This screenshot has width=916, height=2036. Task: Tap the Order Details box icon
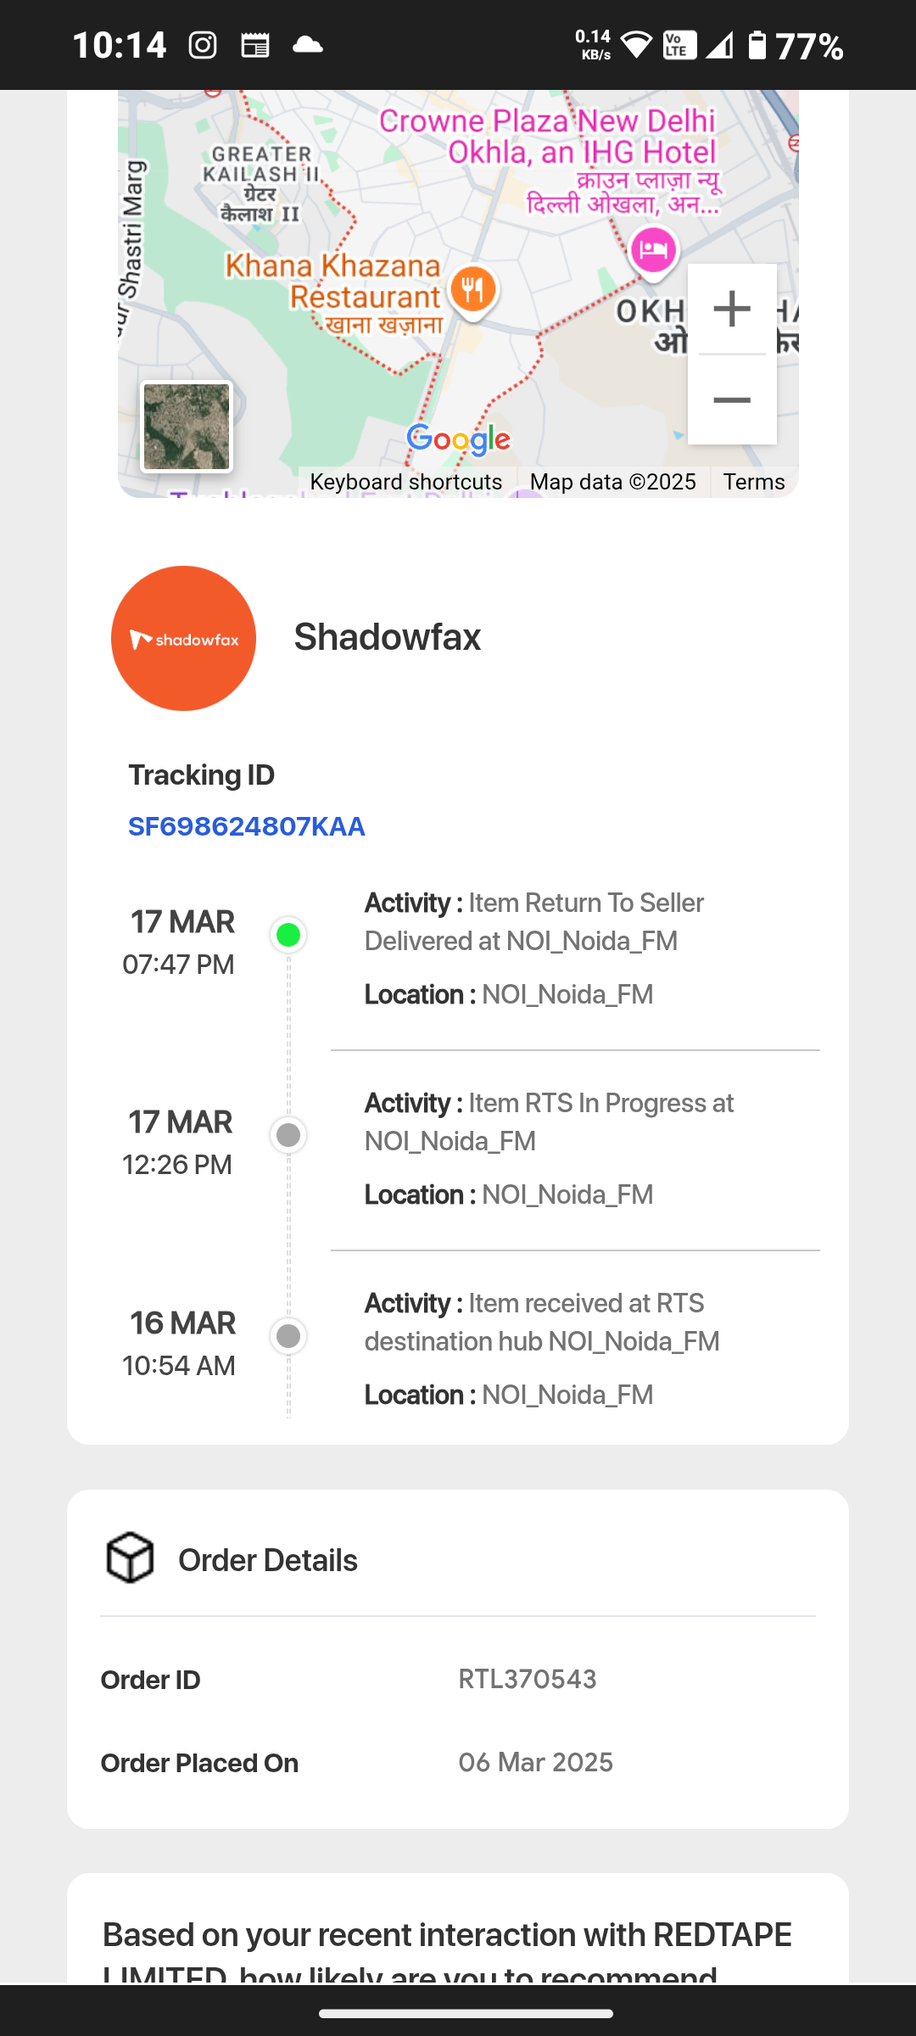[x=130, y=1558]
